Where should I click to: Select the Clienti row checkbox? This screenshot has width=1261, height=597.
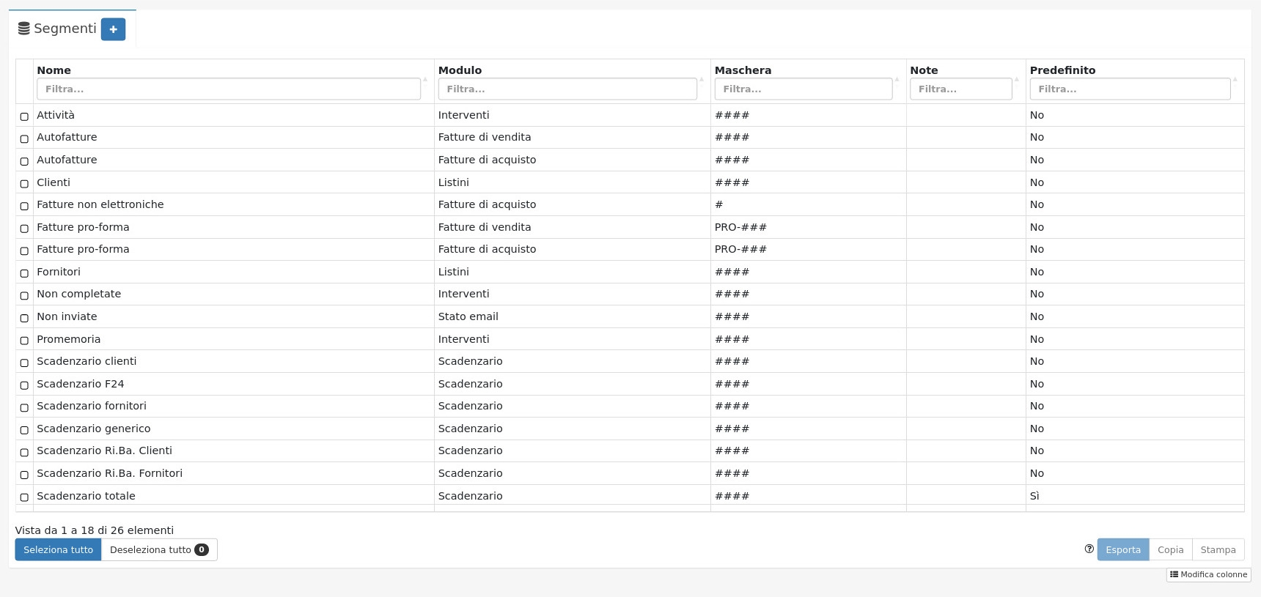[x=24, y=184]
